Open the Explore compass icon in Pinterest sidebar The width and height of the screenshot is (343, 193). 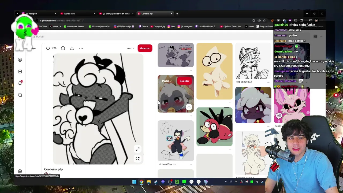20,60
